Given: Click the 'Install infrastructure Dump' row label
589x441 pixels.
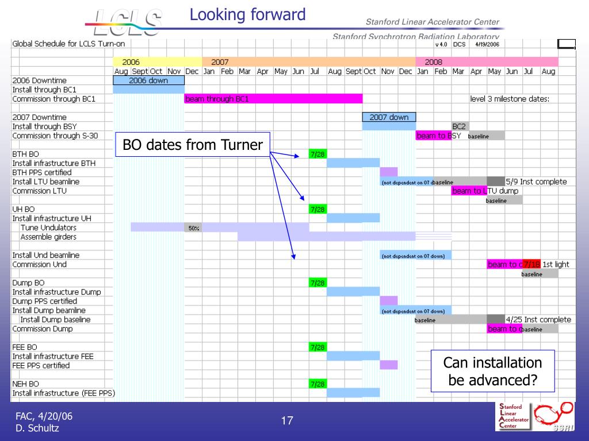Looking at the screenshot, I should point(57,292).
